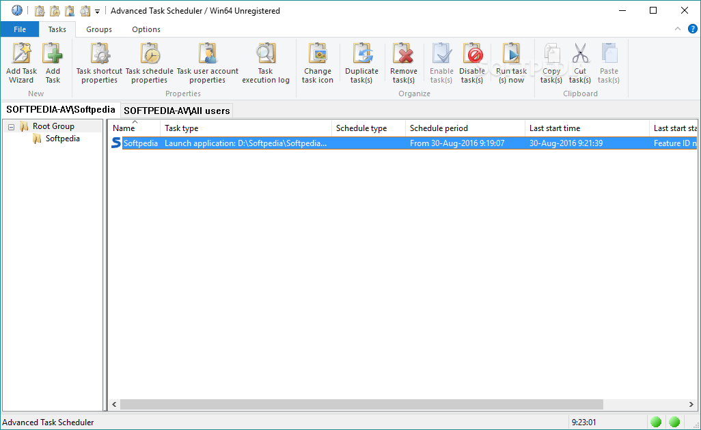This screenshot has width=701, height=430.
Task: Select the Softpedia group in the tree
Action: 63,139
